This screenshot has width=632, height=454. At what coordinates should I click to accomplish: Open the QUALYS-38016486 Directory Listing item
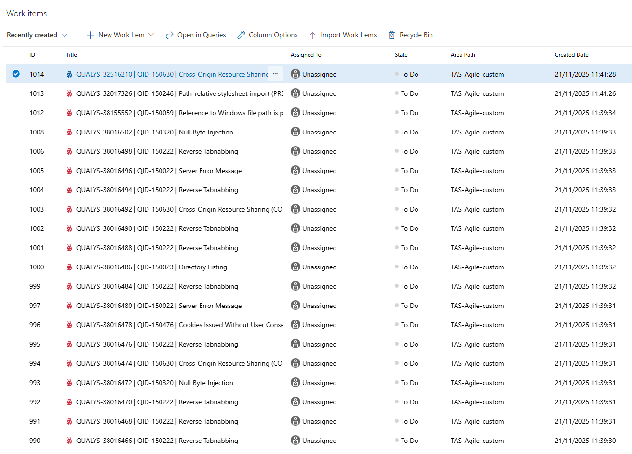click(151, 267)
